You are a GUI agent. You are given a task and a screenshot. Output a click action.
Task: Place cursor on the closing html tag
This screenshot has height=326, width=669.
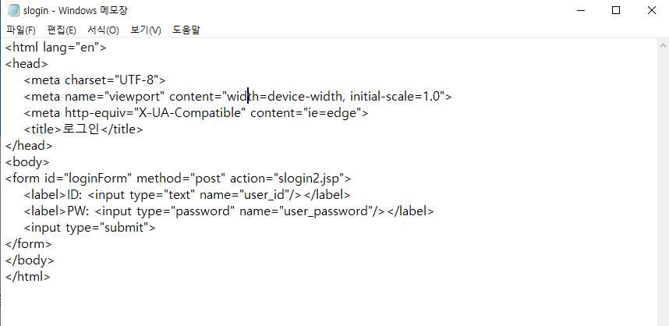(28, 276)
